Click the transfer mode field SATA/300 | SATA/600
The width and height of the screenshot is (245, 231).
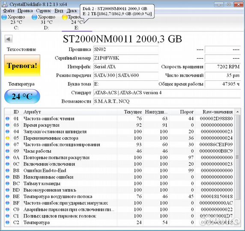[x=126, y=75]
